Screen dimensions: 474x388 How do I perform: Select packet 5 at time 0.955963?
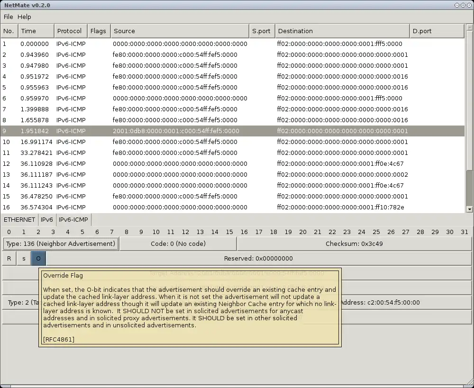pyautogui.click(x=232, y=87)
